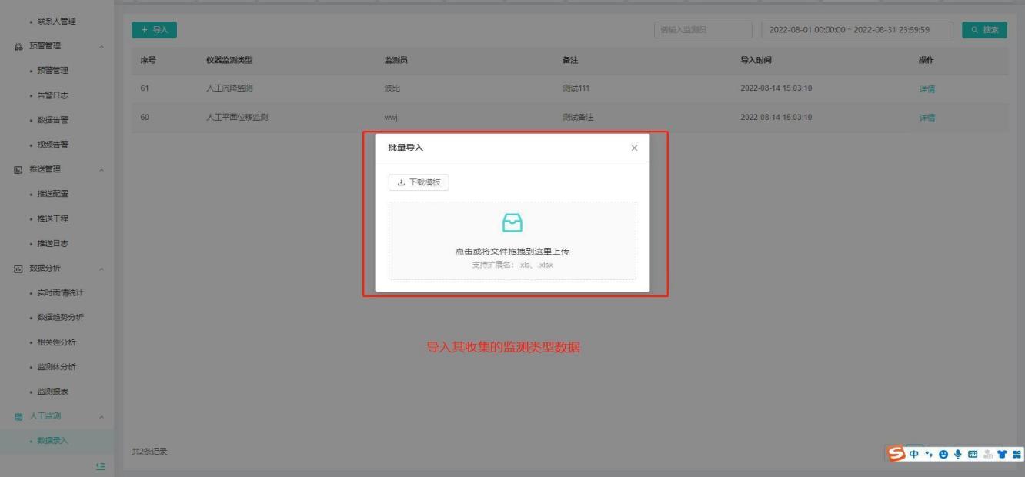Collapse the 推送管理 menu group
This screenshot has height=477, width=1025.
coord(101,169)
